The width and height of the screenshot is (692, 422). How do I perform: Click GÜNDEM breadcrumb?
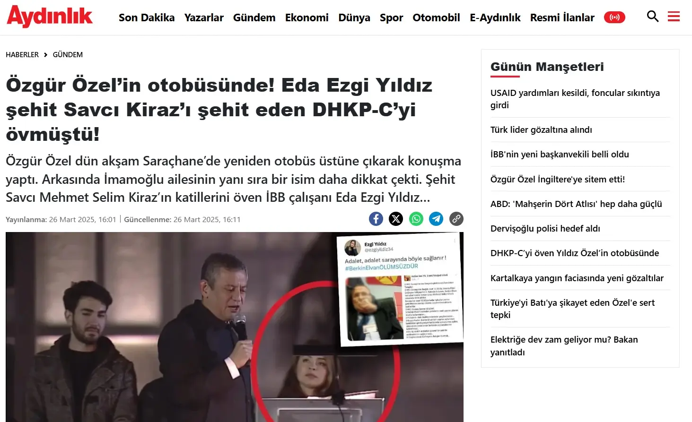(68, 55)
